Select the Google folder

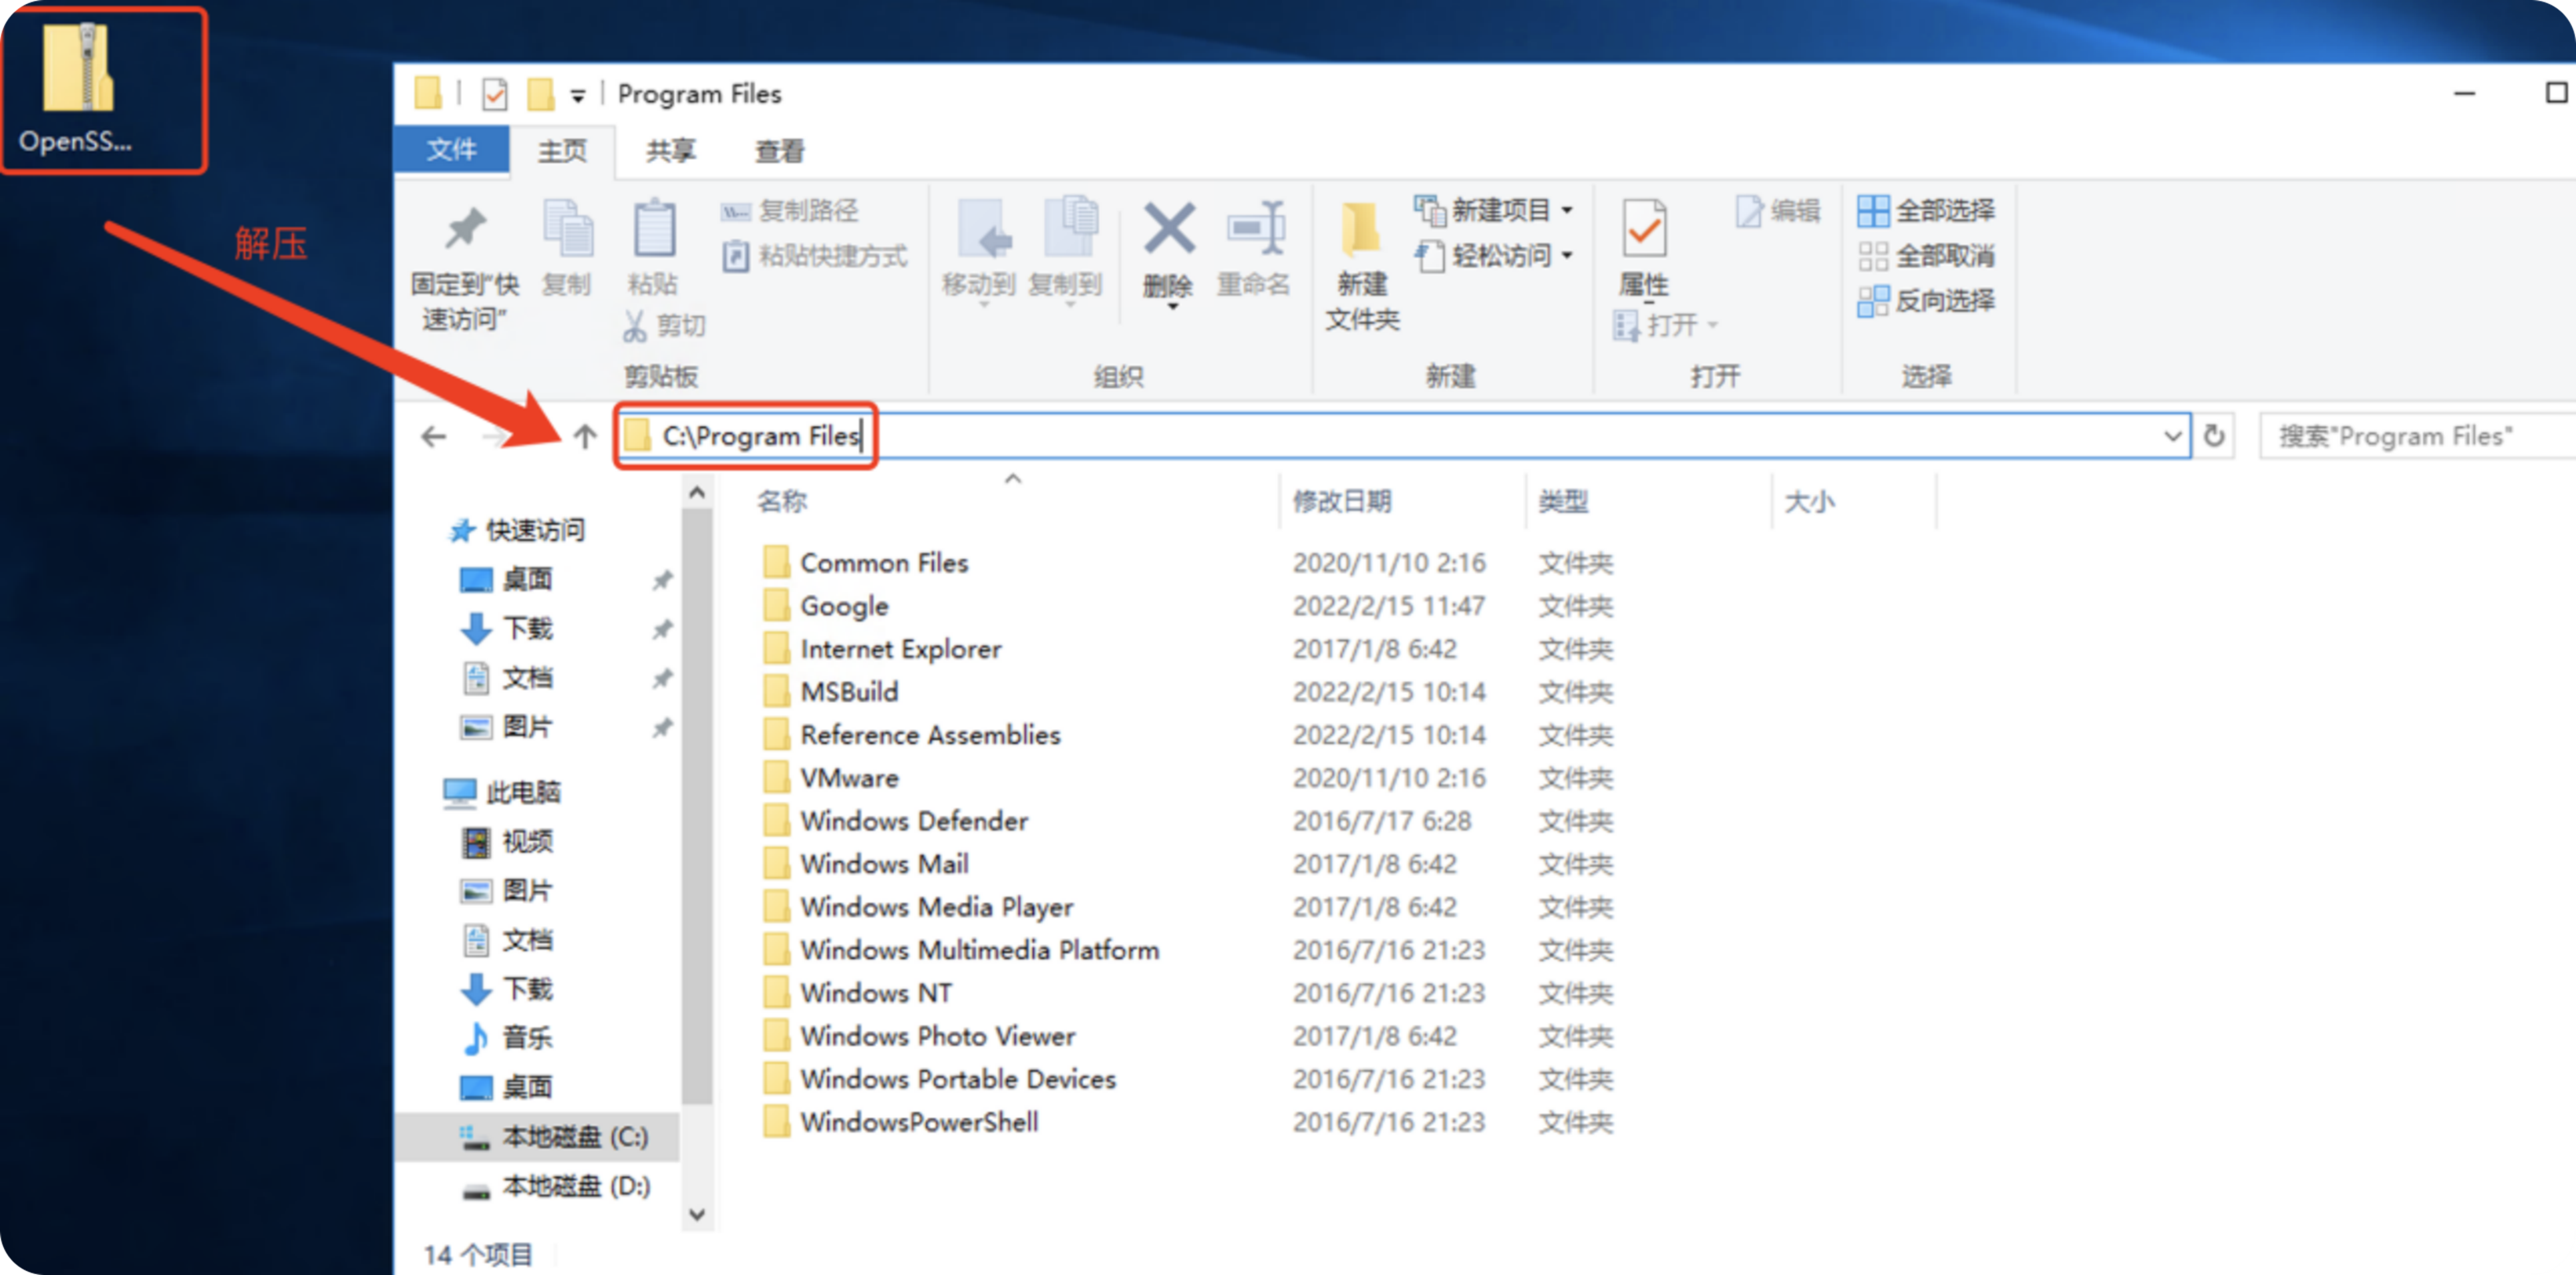pos(826,605)
